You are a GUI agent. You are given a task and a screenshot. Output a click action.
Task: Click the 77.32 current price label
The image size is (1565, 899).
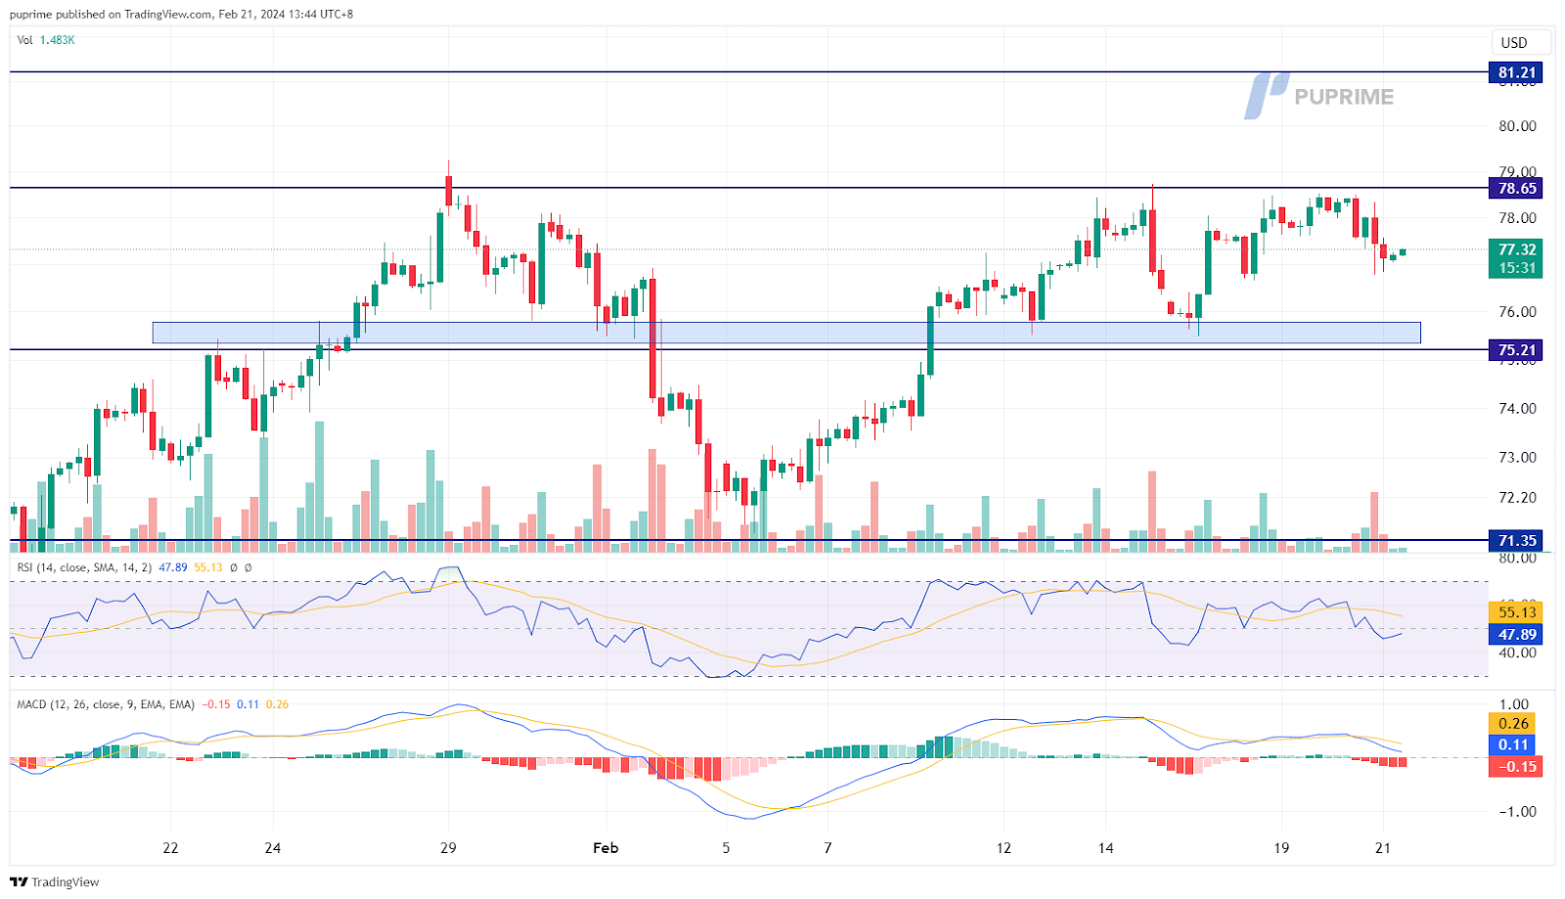pos(1516,249)
